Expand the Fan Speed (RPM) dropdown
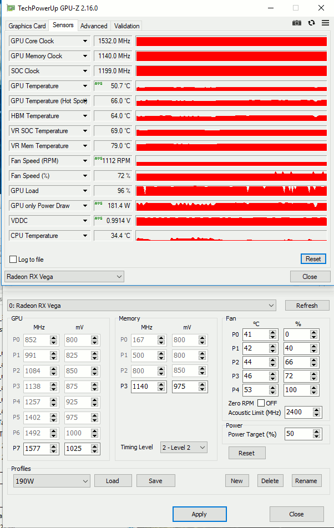 coord(85,161)
